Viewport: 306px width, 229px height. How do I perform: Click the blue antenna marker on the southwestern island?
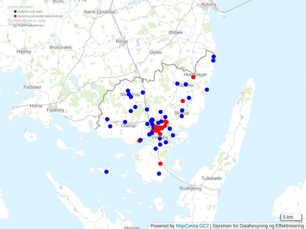click(106, 172)
